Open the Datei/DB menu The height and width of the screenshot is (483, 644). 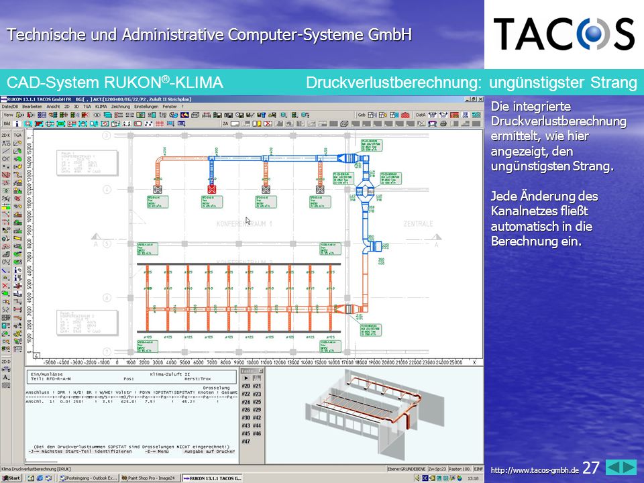pyautogui.click(x=10, y=107)
